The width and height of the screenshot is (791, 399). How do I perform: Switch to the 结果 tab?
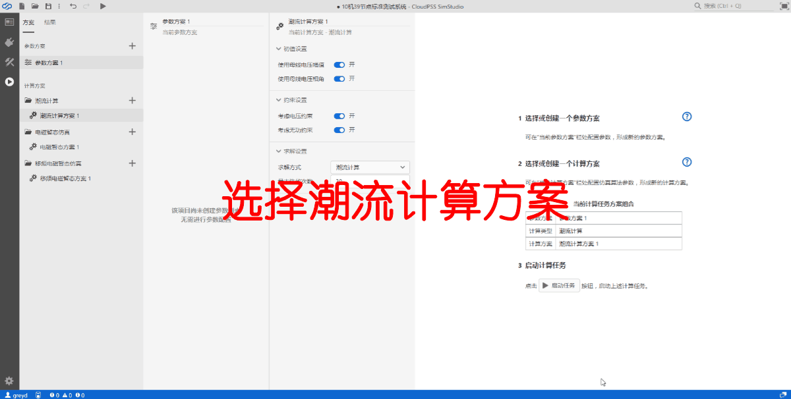(x=49, y=22)
